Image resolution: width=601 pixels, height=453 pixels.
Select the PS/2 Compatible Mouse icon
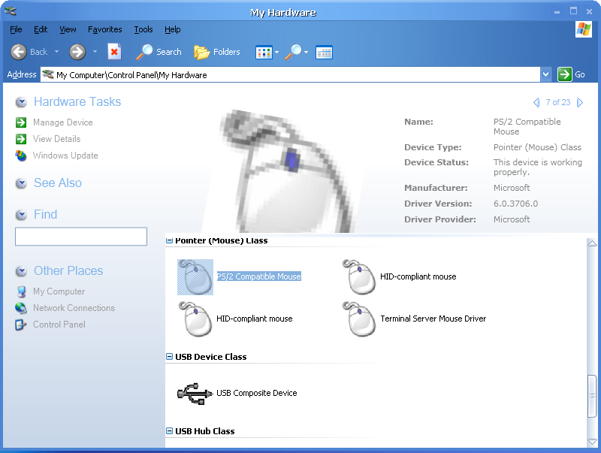tap(195, 276)
